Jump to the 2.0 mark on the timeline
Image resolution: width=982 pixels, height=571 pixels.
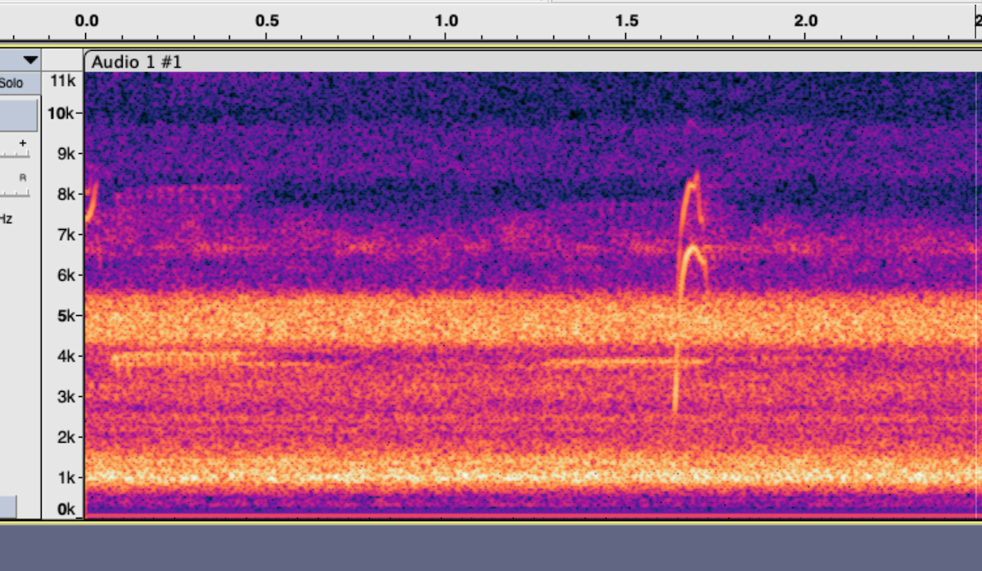pyautogui.click(x=806, y=21)
